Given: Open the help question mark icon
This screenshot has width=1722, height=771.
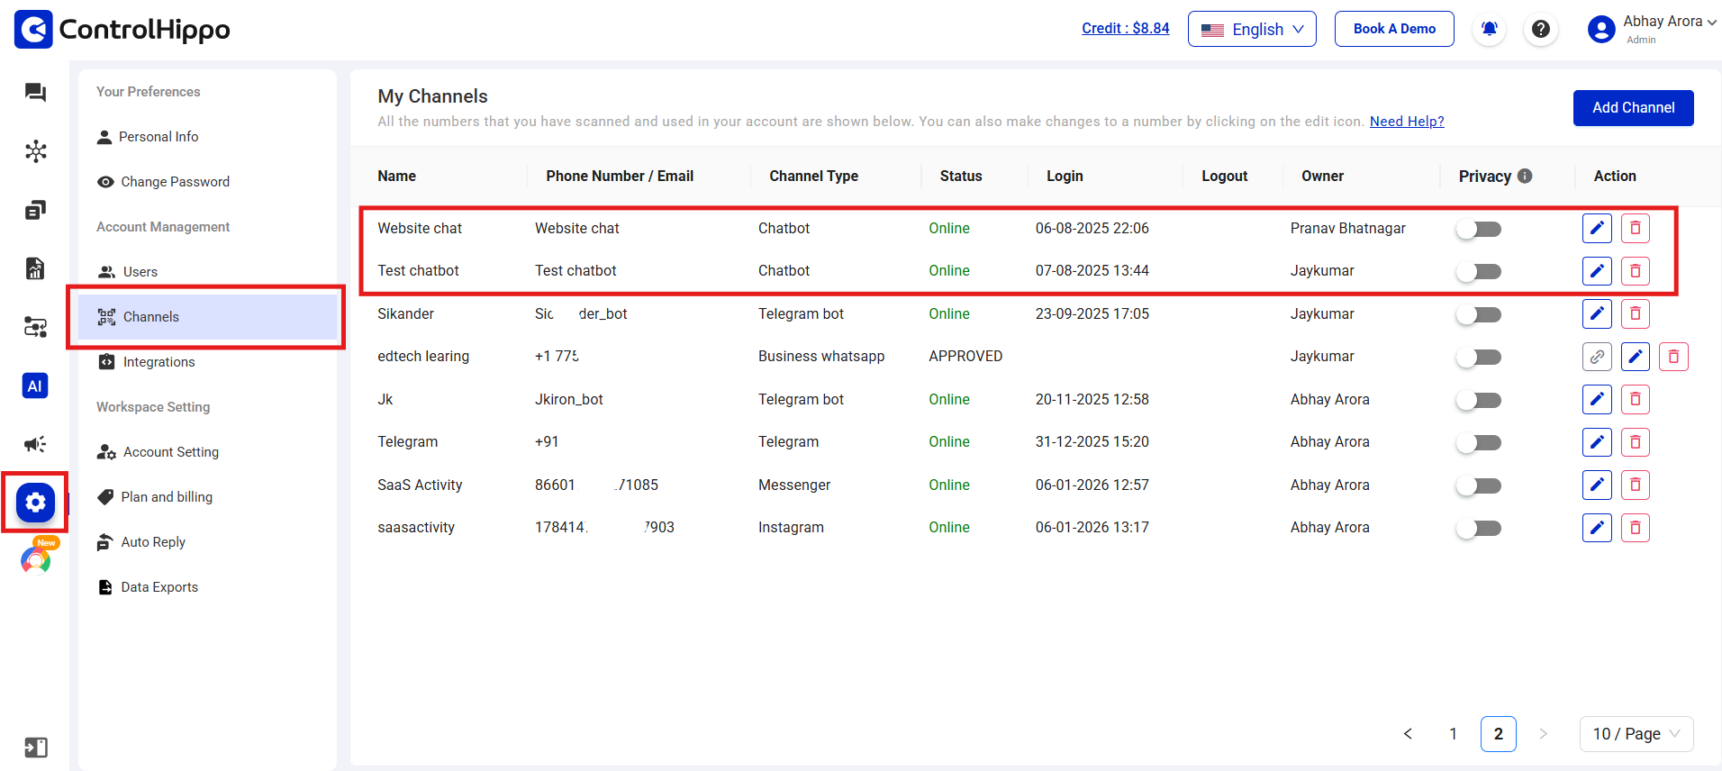Looking at the screenshot, I should 1540,29.
